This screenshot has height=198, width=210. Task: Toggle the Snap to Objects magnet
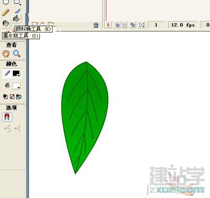click(7, 117)
